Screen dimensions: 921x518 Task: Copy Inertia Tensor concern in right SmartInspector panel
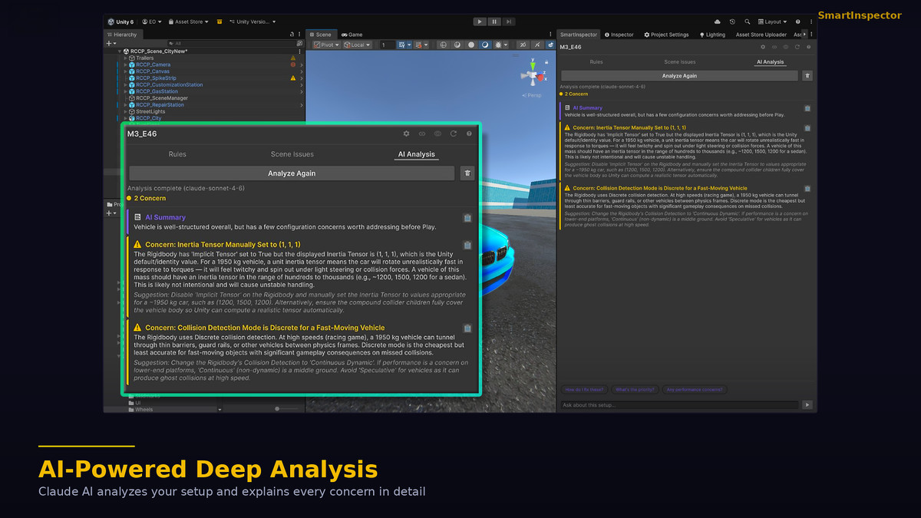807,127
